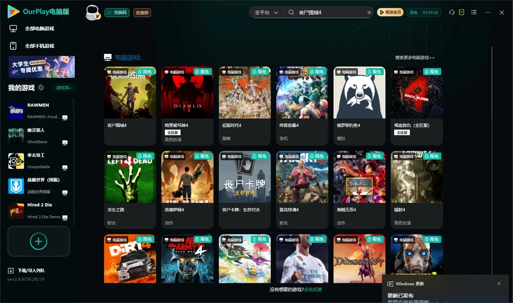The image size is (513, 303).
Task: Focus the search input field
Action: tap(331, 12)
